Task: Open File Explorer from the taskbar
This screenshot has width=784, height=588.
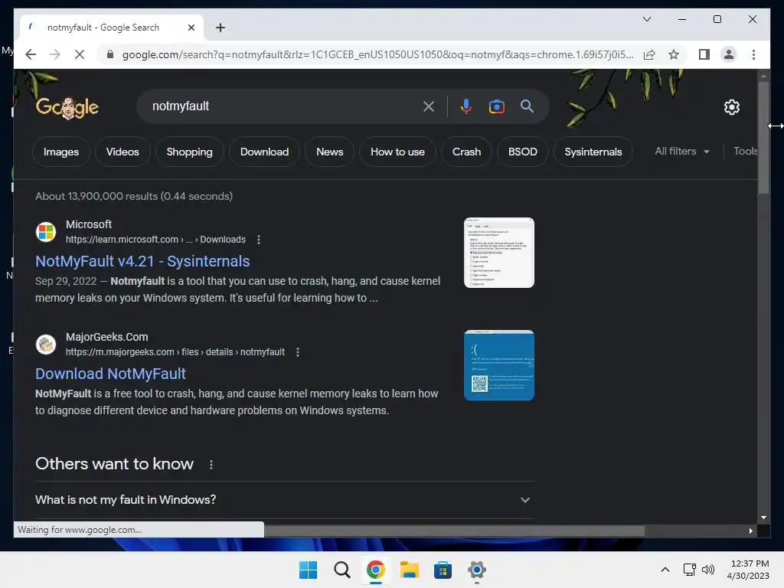Action: (x=409, y=570)
